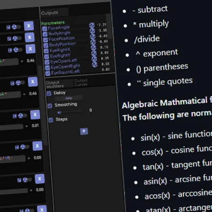Click the X button above the second 0.46 value

pyautogui.click(x=33, y=82)
